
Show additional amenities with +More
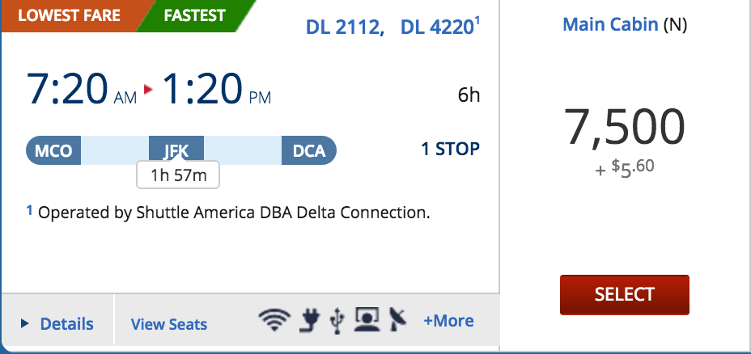pyautogui.click(x=448, y=321)
